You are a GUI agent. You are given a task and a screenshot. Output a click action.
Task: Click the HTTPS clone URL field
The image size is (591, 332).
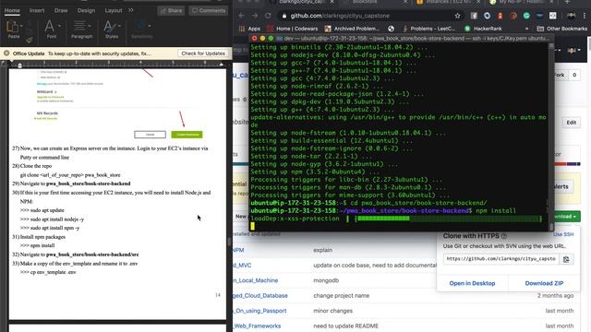click(x=501, y=259)
